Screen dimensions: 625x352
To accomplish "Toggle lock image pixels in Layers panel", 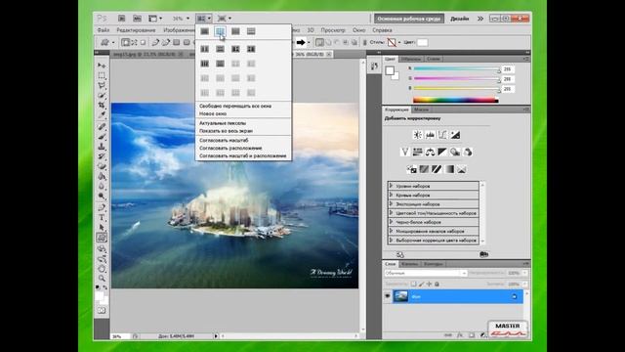I will tap(421, 285).
